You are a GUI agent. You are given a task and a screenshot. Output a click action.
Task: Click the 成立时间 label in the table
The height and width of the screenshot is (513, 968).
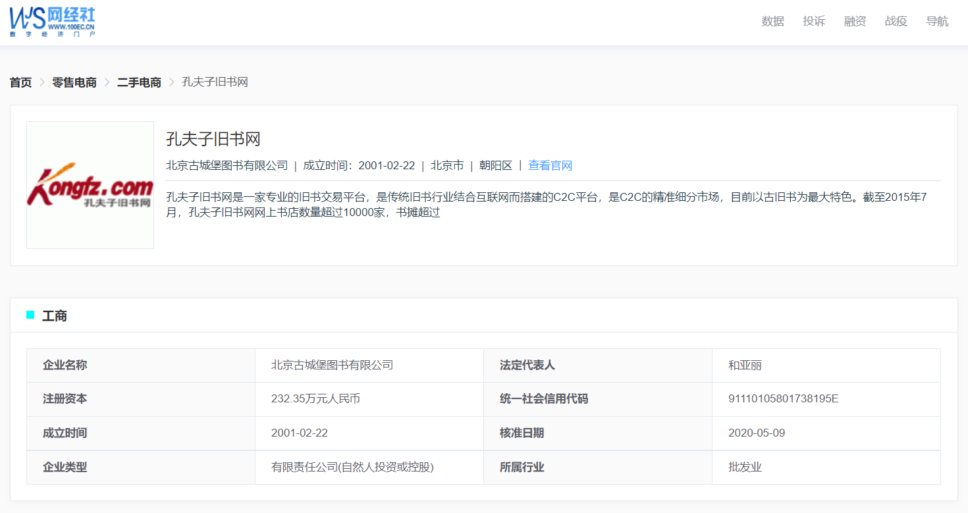click(65, 433)
